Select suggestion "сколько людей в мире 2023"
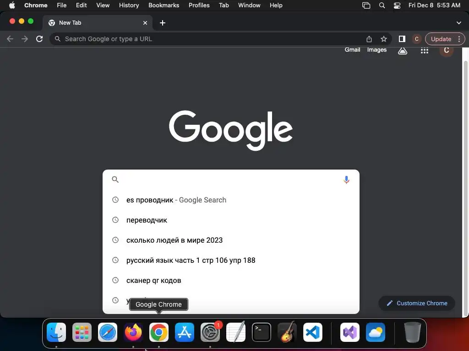 tap(231, 240)
